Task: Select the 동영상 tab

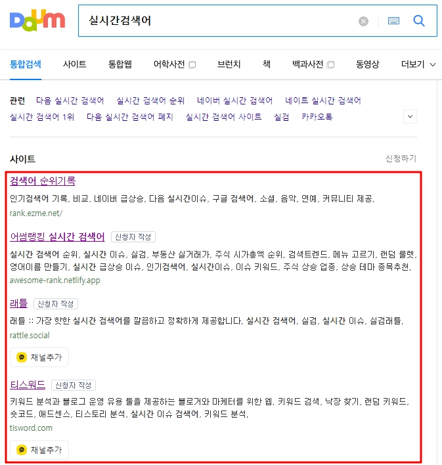Action: [368, 64]
